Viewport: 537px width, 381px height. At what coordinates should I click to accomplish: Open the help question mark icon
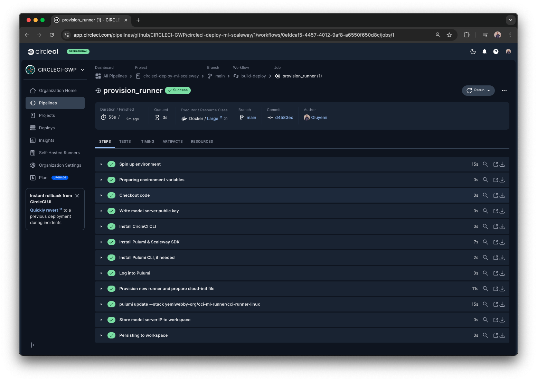point(496,52)
